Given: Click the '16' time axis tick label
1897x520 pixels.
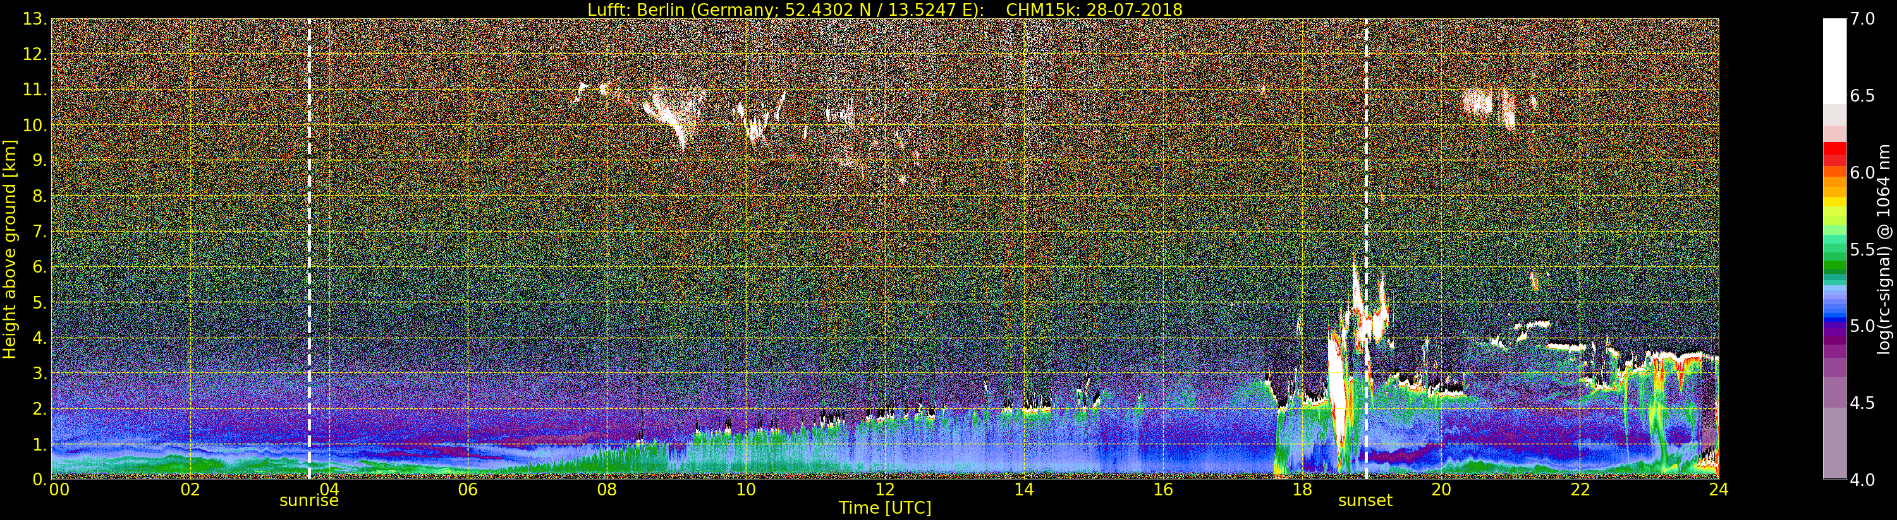Looking at the screenshot, I should (x=1163, y=490).
